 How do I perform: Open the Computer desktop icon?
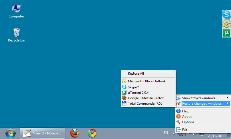pos(16,11)
